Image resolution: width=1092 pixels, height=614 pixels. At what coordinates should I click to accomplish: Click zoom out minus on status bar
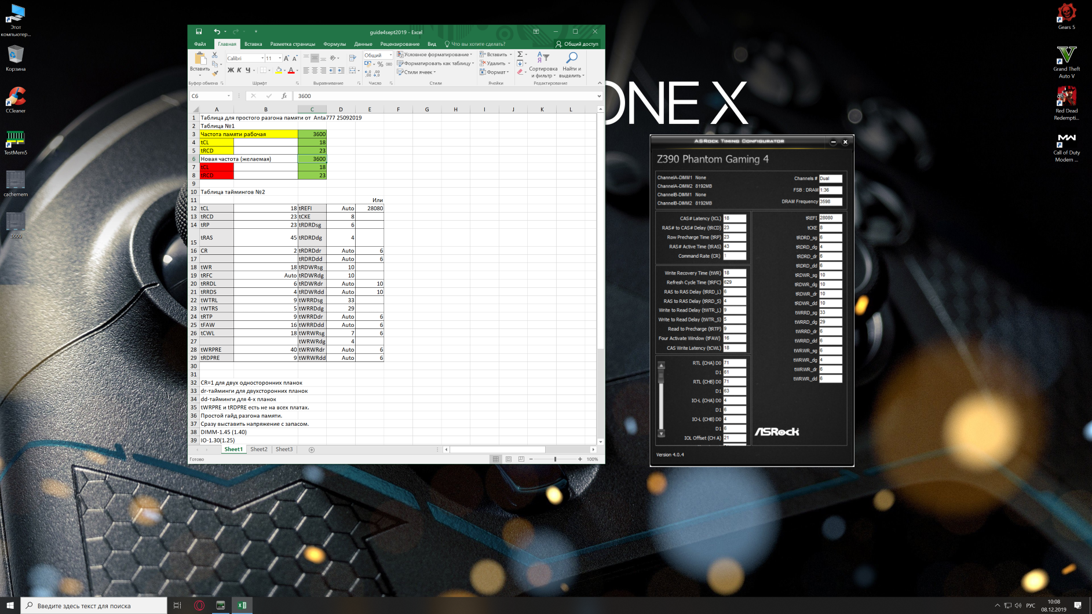pyautogui.click(x=531, y=459)
